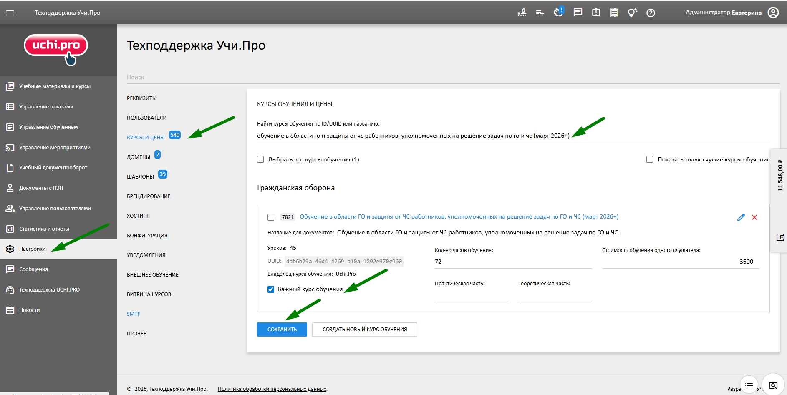The width and height of the screenshot is (787, 395).
Task: Click the electronic signature icon in header
Action: pyautogui.click(x=522, y=13)
